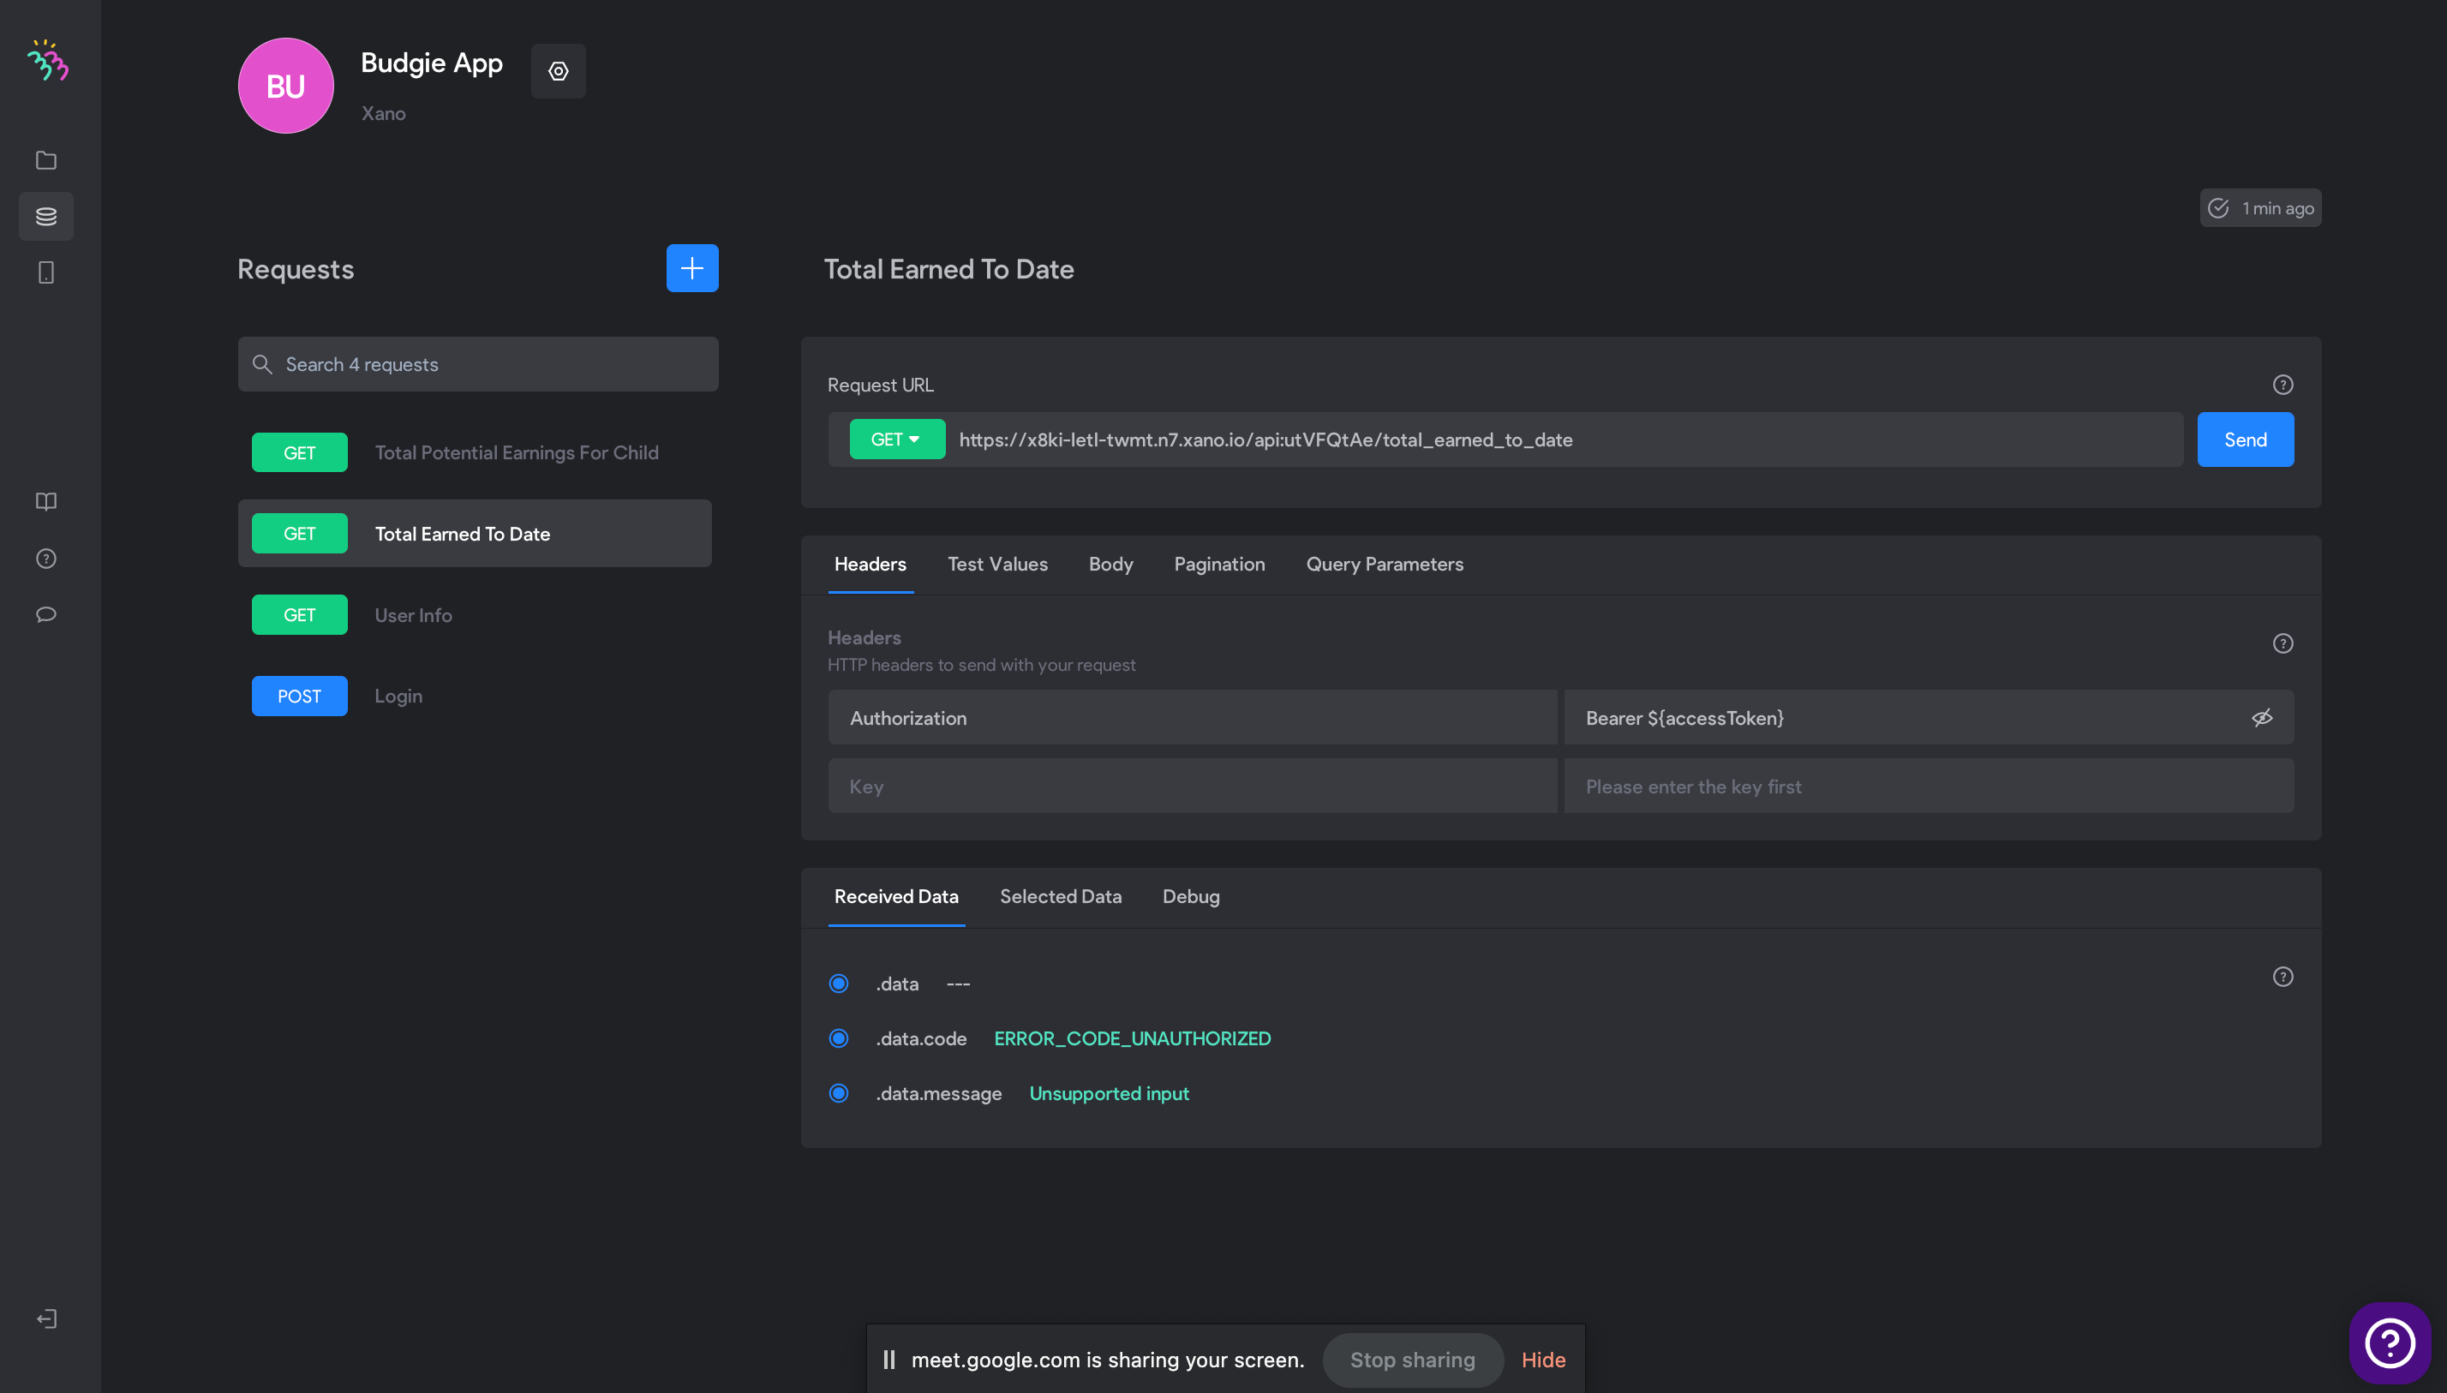This screenshot has width=2447, height=1393.
Task: Click the sidebar help circle icon
Action: pos(46,558)
